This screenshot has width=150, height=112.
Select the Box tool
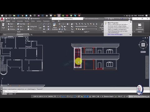click(30, 29)
